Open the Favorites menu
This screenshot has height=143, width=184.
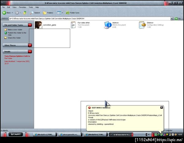click(22, 7)
